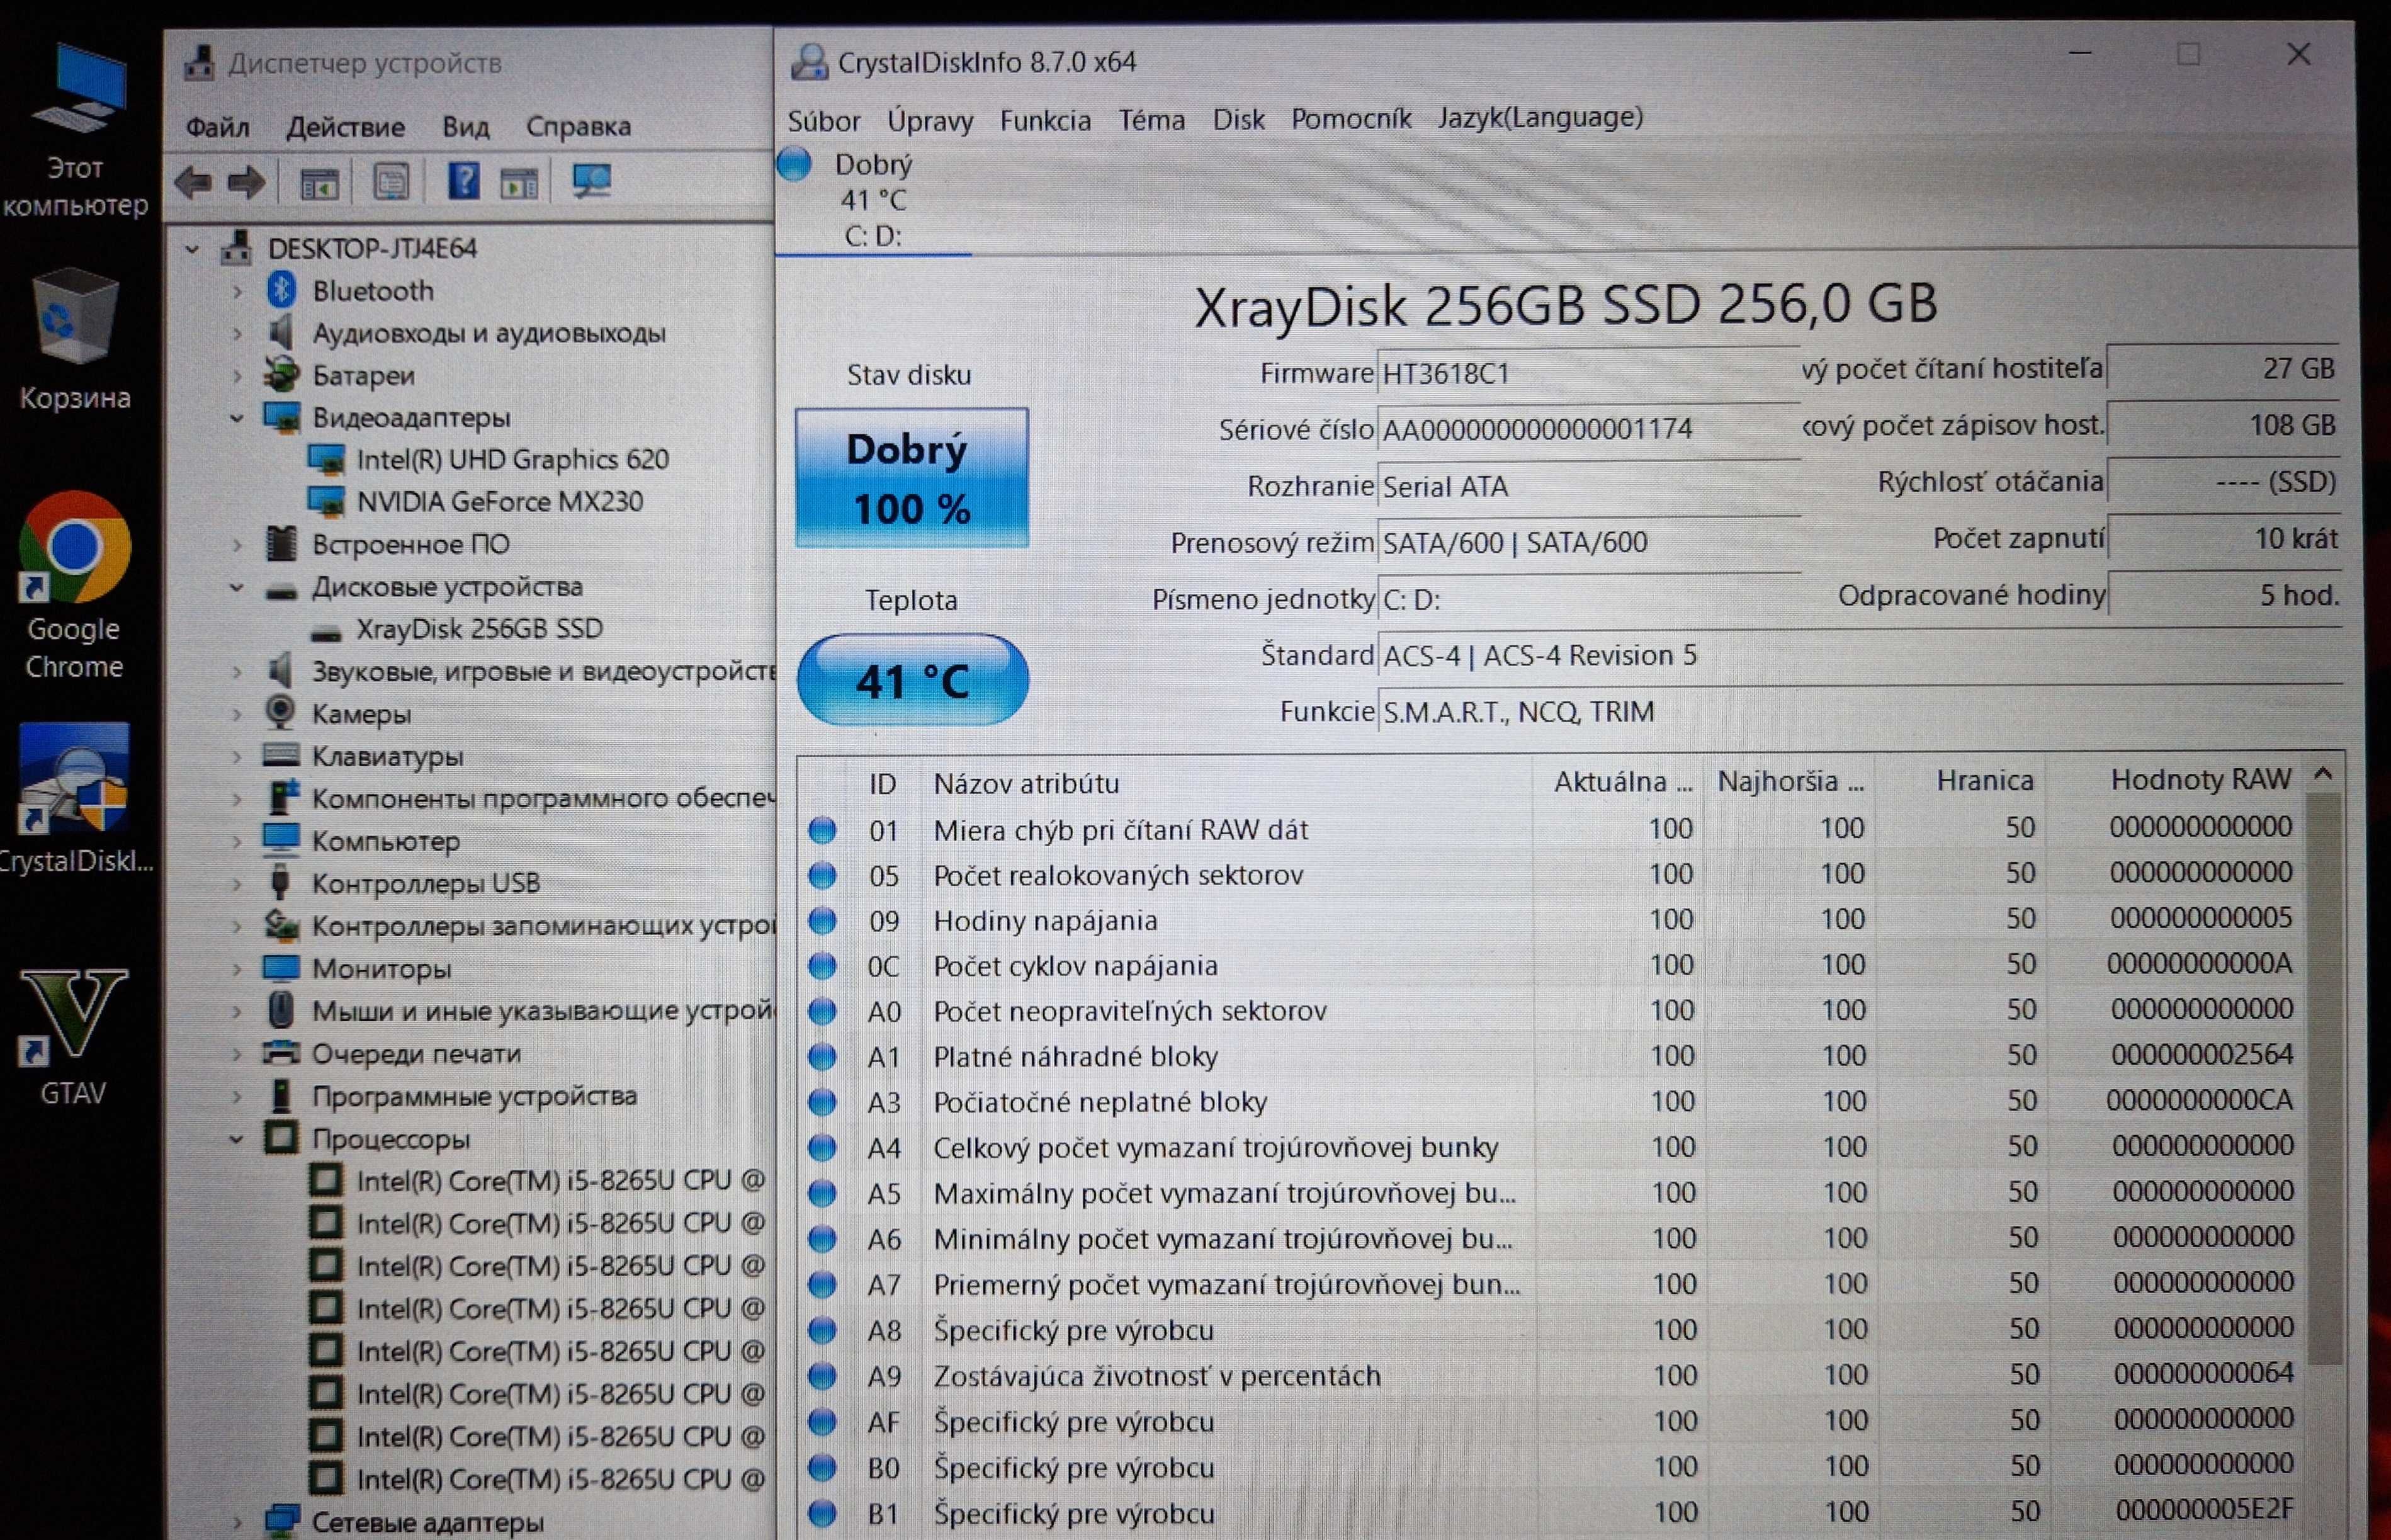Click the Батареи battery category icon
This screenshot has width=2391, height=1540.
pos(282,375)
